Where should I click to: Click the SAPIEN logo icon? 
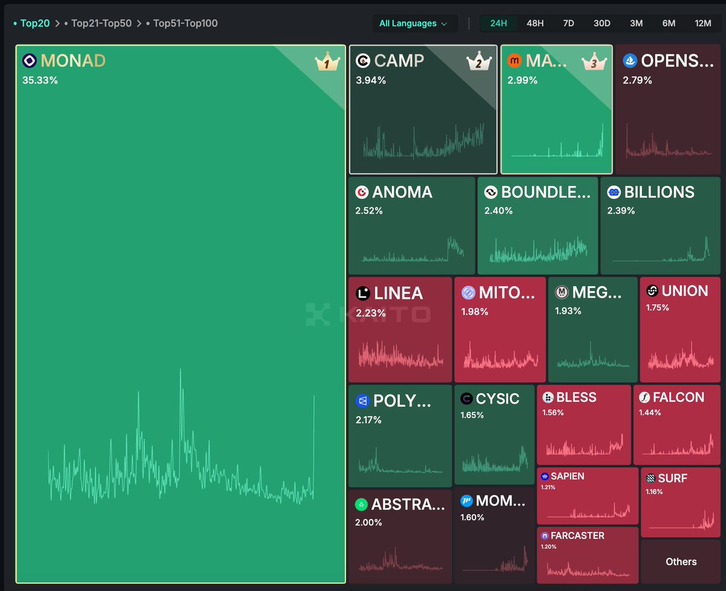coord(544,477)
